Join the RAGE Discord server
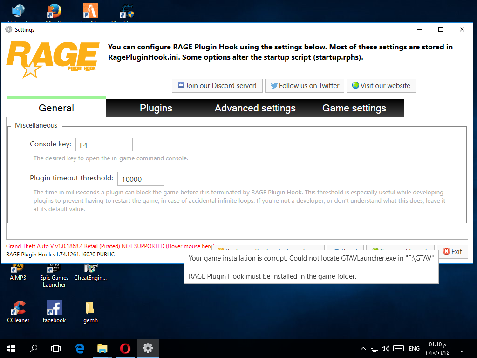477x358 pixels. pos(217,86)
